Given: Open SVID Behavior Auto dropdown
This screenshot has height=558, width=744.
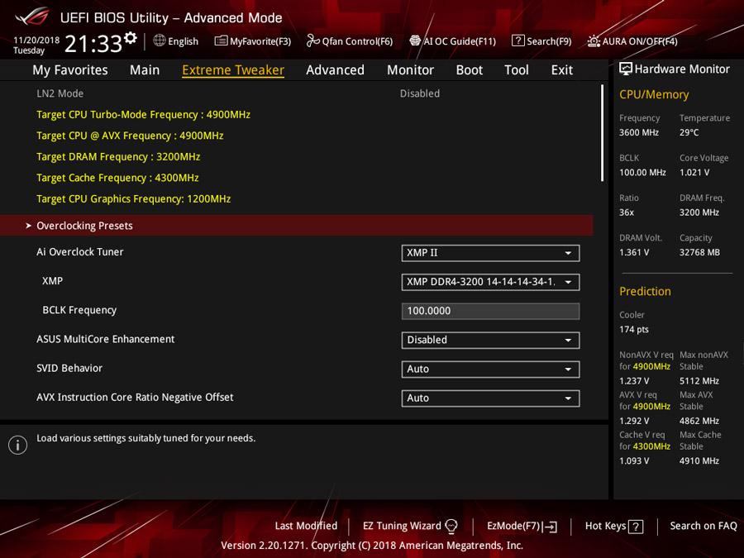Looking at the screenshot, I should pos(490,370).
